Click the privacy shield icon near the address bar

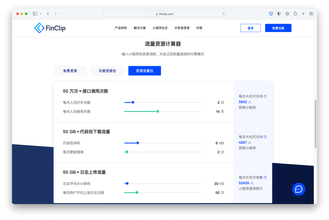pyautogui.click(x=270, y=14)
